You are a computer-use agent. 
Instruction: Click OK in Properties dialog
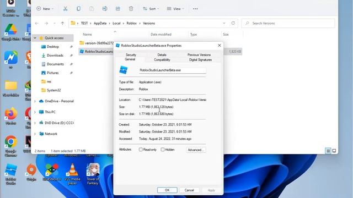point(167,190)
